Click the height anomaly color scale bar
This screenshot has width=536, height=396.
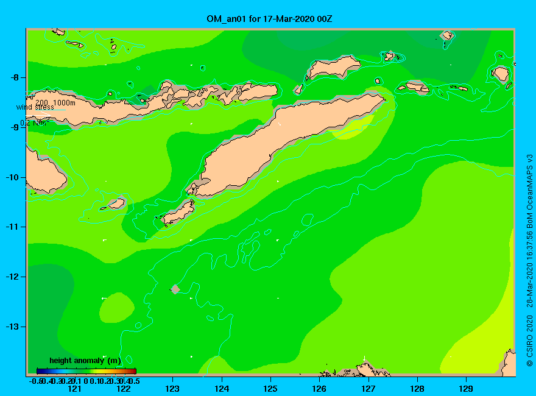86,371
